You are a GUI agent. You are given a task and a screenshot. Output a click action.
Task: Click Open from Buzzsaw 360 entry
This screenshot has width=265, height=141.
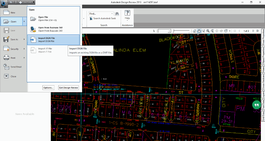(53, 29)
